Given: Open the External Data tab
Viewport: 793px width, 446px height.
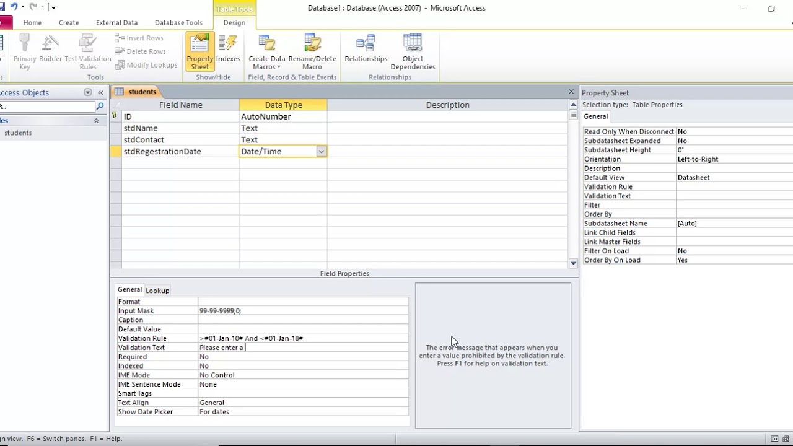Looking at the screenshot, I should coord(116,22).
